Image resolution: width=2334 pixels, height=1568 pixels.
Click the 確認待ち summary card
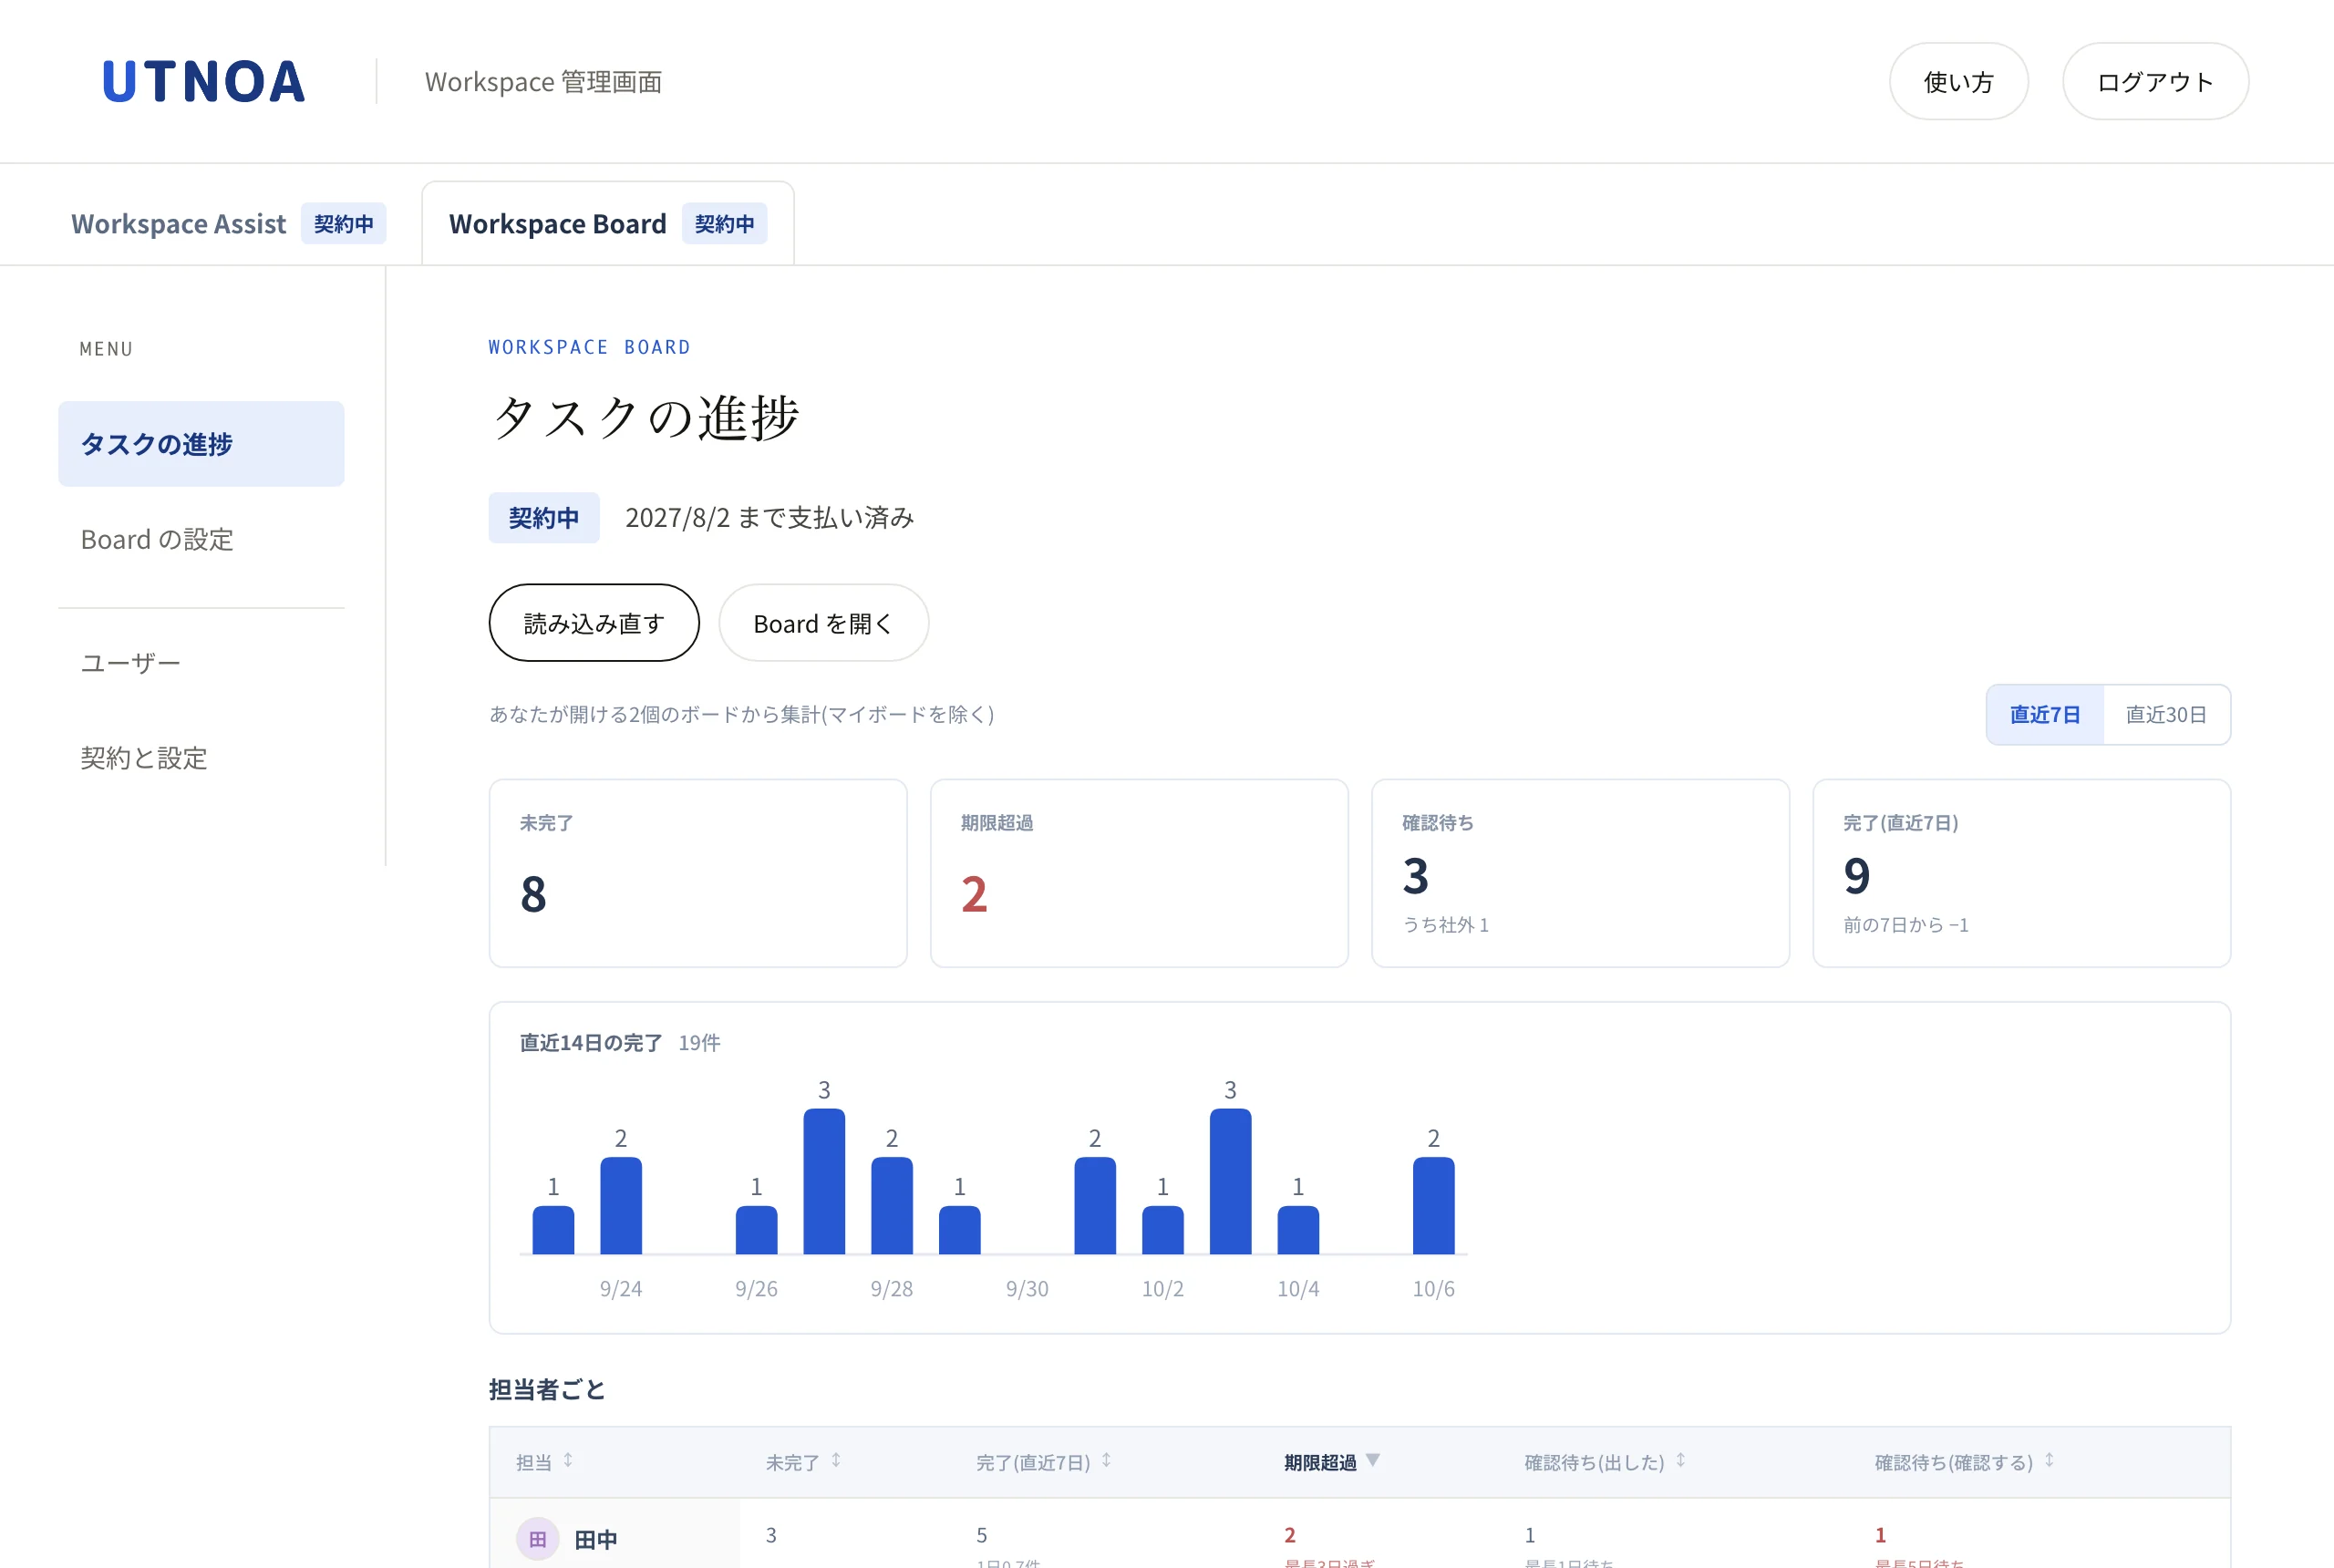(1580, 873)
